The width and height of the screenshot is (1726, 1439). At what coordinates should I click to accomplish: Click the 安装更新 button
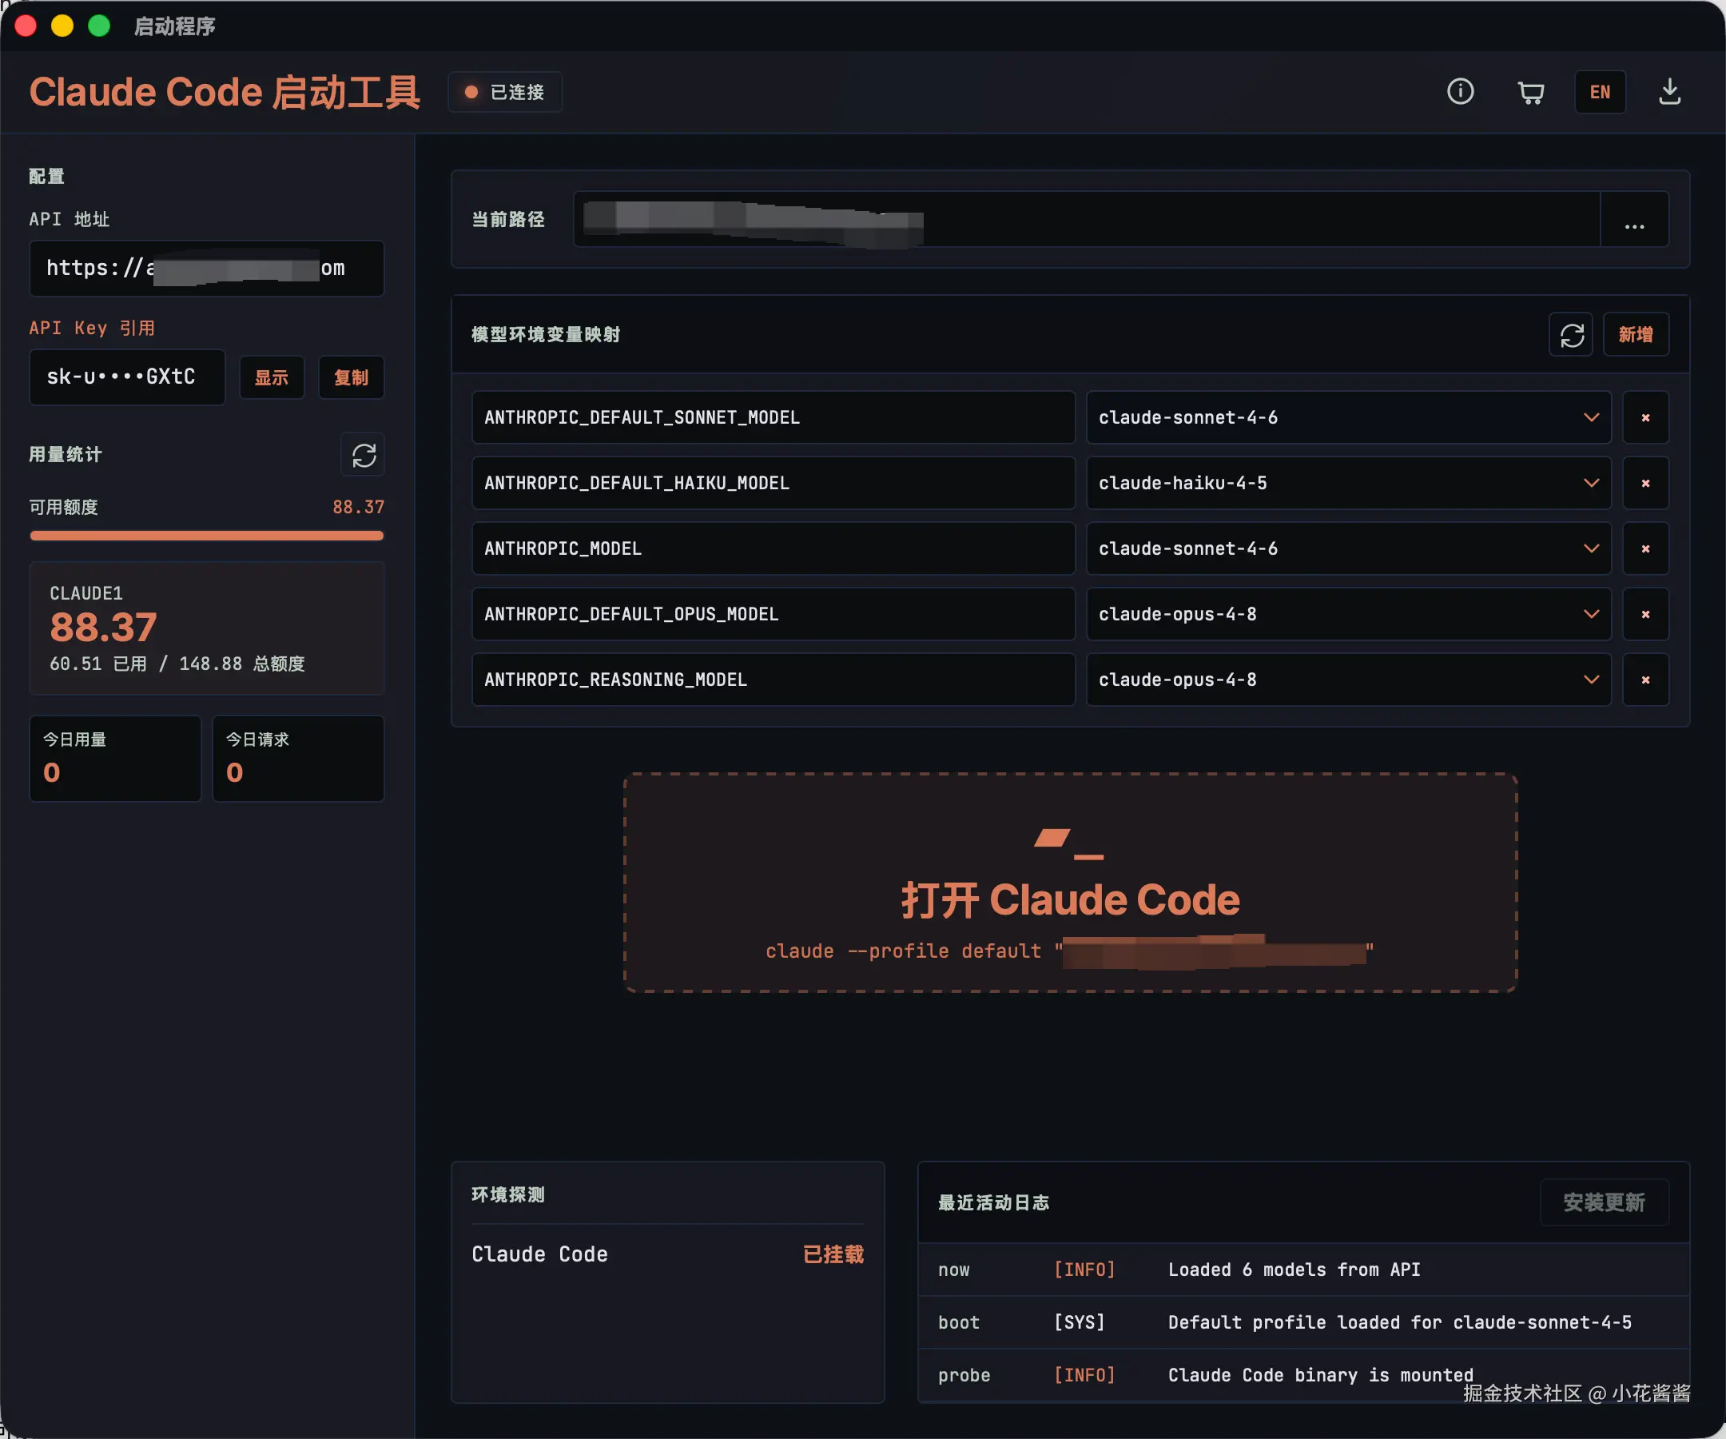[1604, 1203]
